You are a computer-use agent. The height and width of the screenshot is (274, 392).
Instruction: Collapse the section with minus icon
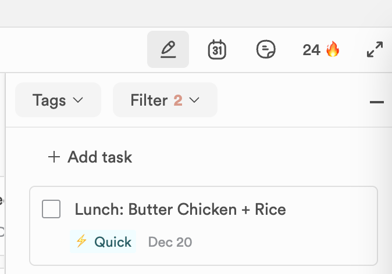[376, 103]
